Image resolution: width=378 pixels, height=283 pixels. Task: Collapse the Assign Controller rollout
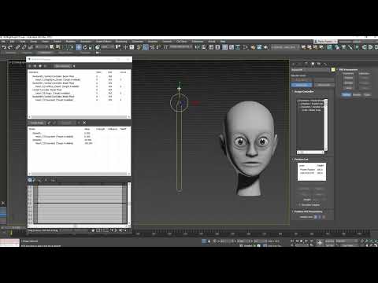tap(304, 92)
